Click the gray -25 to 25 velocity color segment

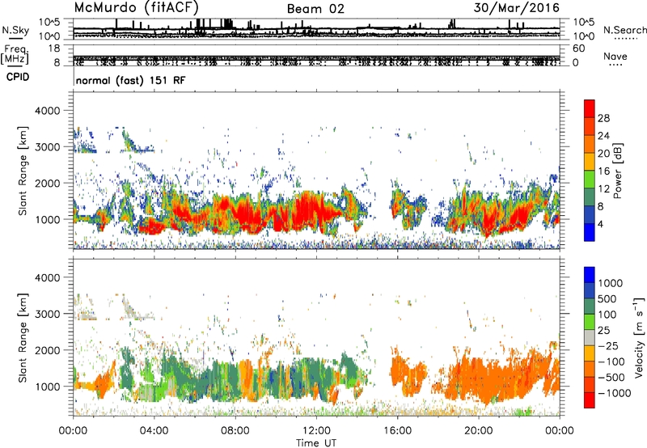tap(590, 337)
